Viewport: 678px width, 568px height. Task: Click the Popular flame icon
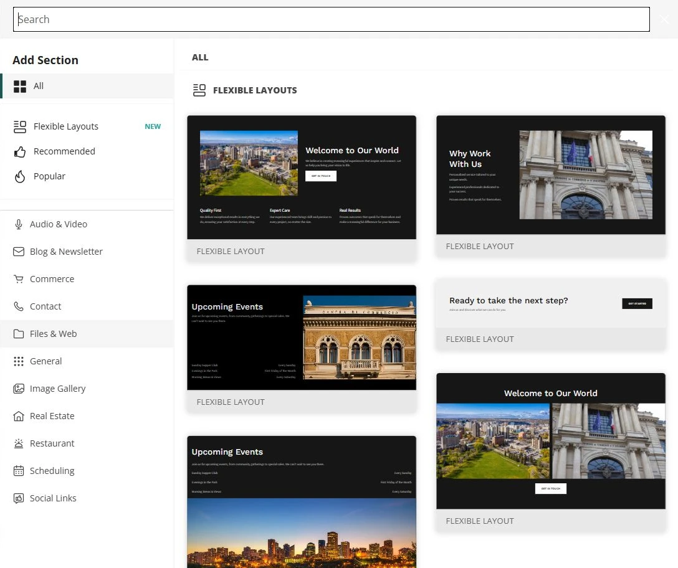point(20,176)
